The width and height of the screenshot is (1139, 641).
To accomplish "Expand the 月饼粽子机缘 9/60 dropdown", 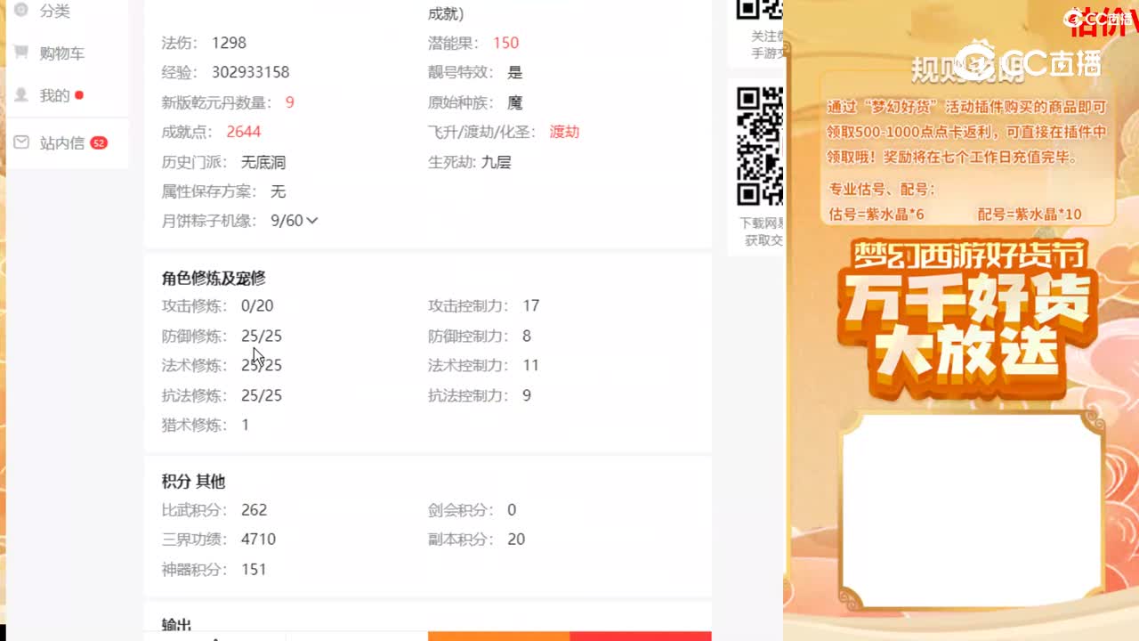I will coord(294,221).
